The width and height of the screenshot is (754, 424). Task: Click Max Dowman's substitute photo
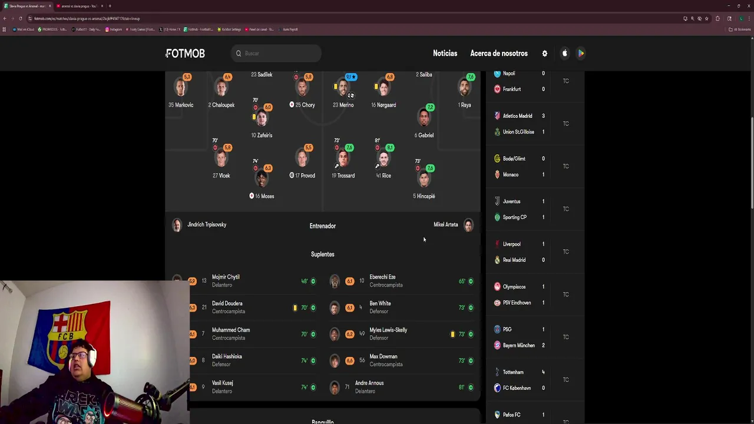(x=335, y=360)
